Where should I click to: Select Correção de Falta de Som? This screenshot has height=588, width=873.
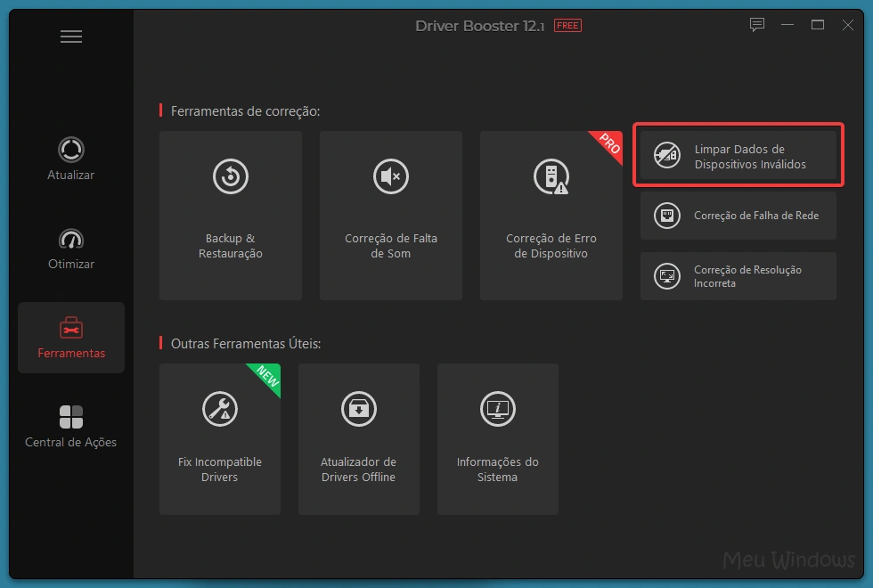390,216
